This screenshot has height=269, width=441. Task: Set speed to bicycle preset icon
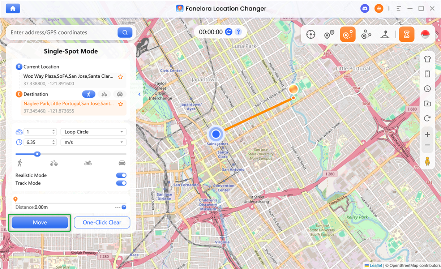coord(54,163)
